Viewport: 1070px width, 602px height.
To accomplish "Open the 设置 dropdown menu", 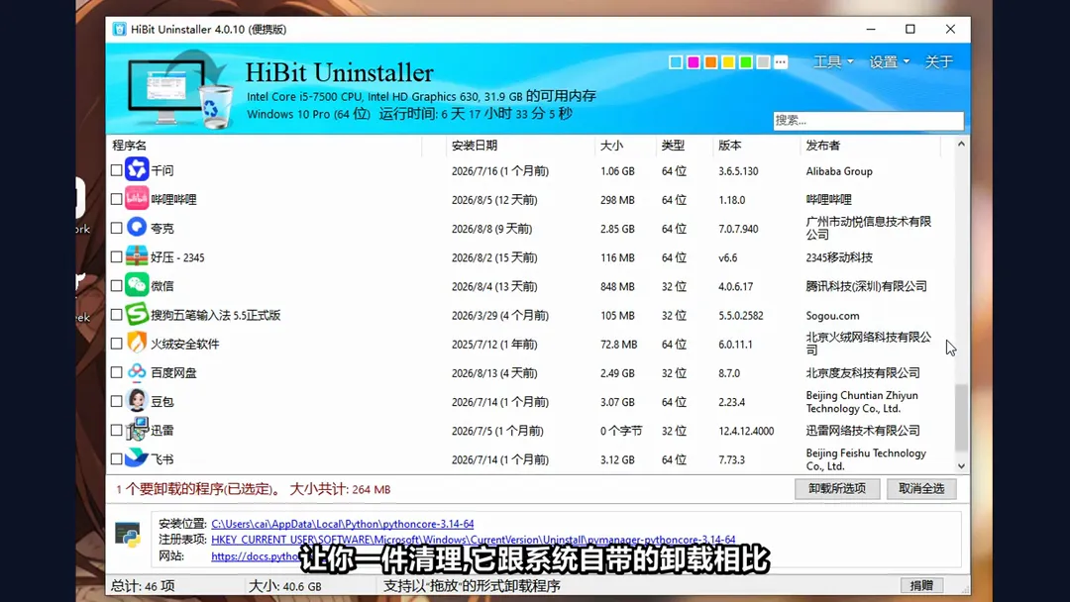I will [889, 61].
